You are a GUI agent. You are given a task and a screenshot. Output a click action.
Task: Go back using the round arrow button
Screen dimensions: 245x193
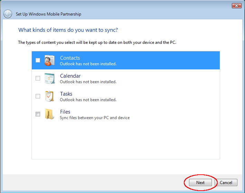point(8,14)
